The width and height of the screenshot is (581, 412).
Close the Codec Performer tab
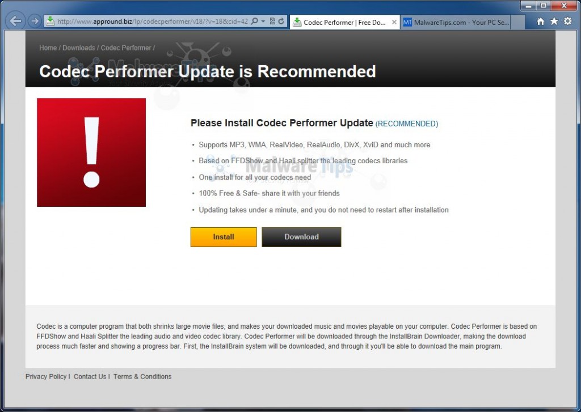[x=394, y=22]
